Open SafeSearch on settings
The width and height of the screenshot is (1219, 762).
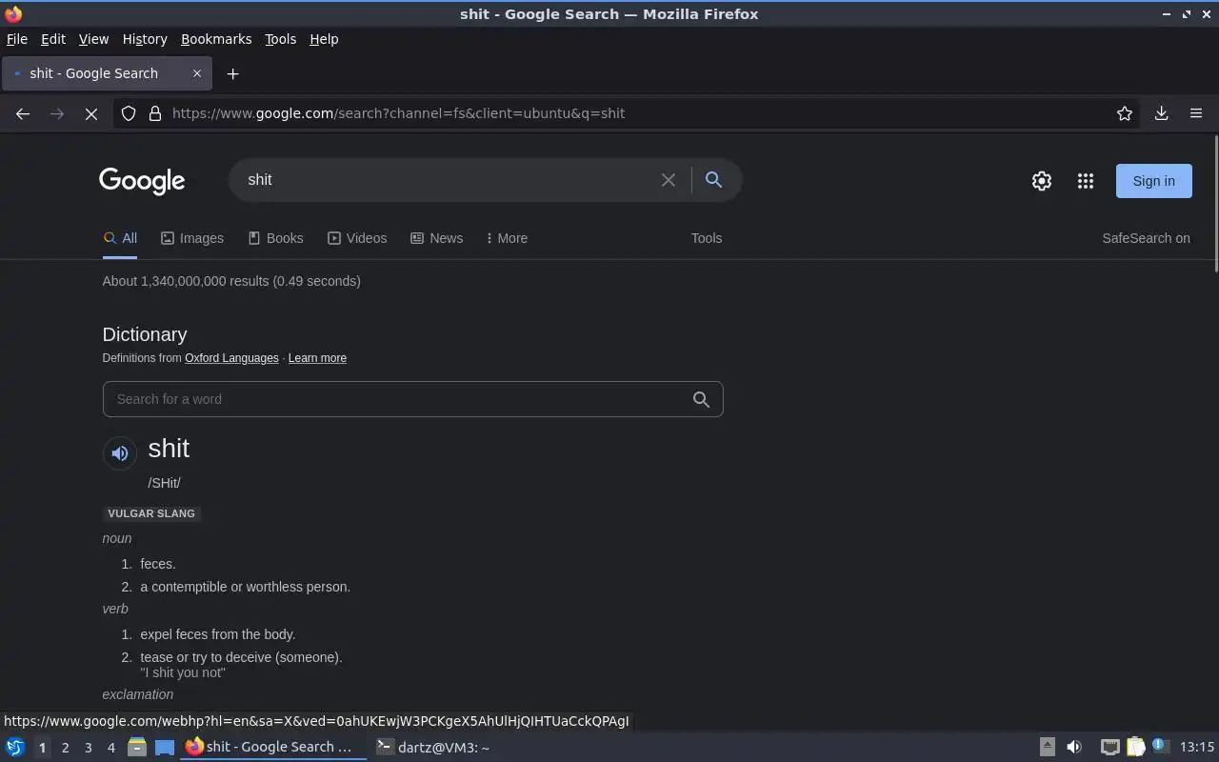(x=1146, y=238)
